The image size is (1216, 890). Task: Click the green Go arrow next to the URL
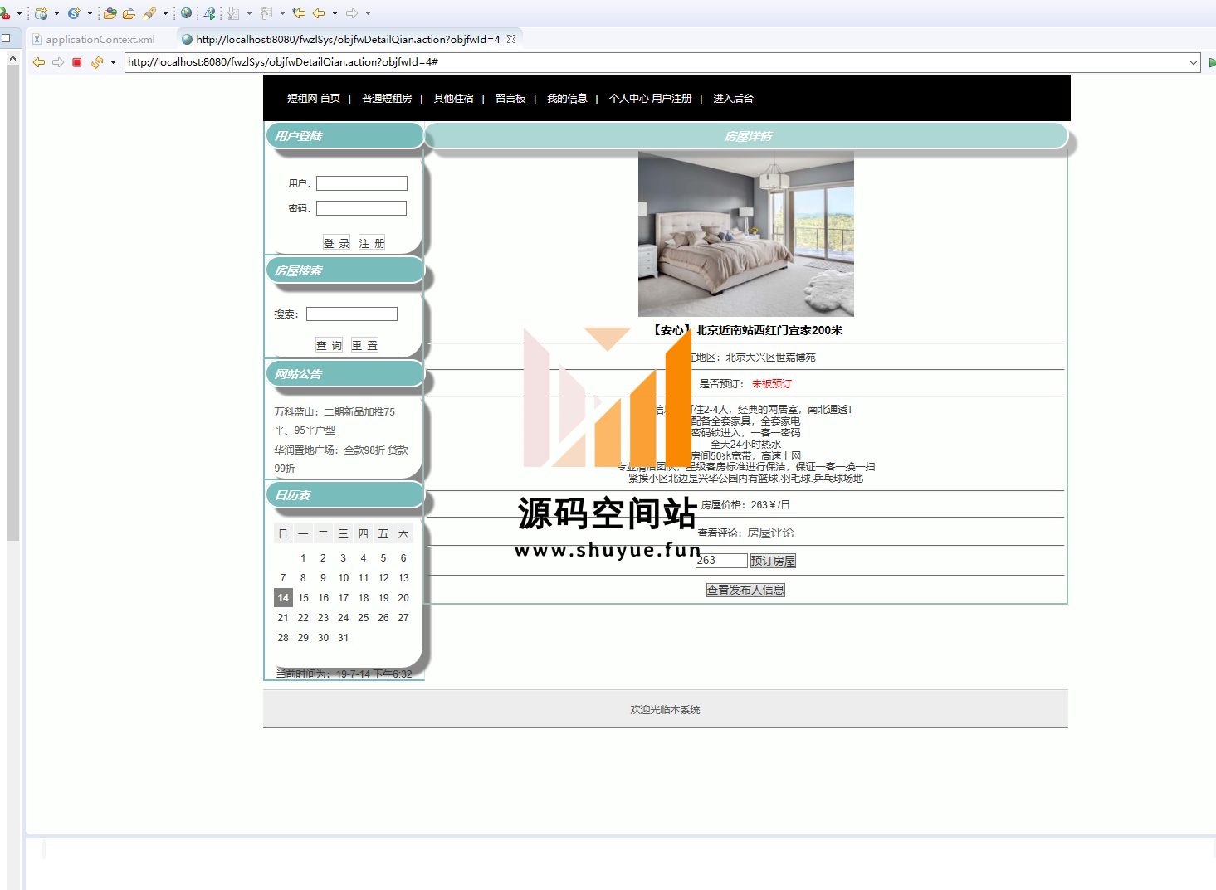pos(1212,62)
